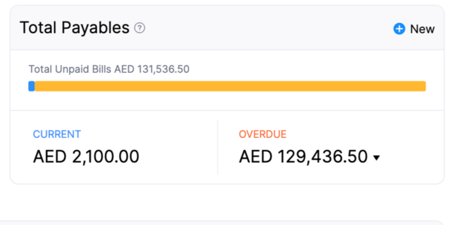Click the Total Payables heading
450x225 pixels.
click(74, 28)
